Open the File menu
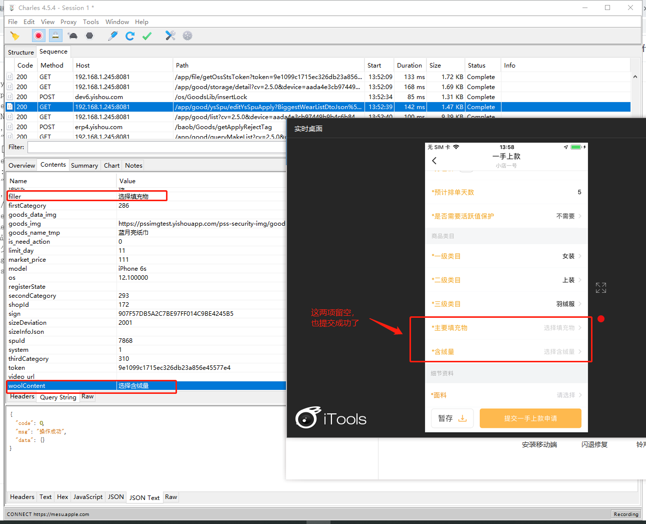The width and height of the screenshot is (646, 524). pyautogui.click(x=13, y=22)
